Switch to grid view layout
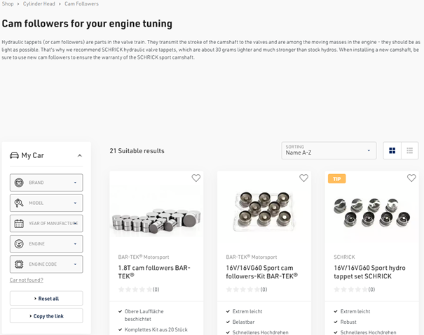The width and height of the screenshot is (424, 335). [392, 150]
